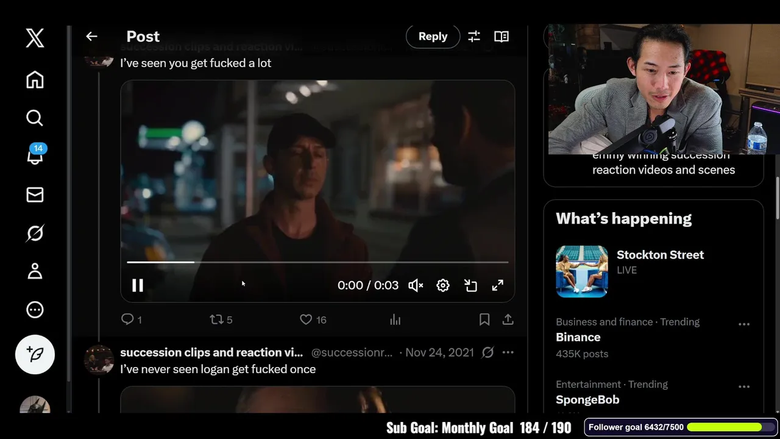The width and height of the screenshot is (780, 439).
Task: Bookmark the video post
Action: 484,319
